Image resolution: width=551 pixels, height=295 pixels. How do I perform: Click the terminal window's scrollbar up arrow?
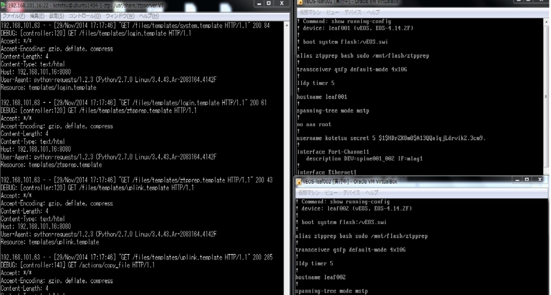pos(287,25)
